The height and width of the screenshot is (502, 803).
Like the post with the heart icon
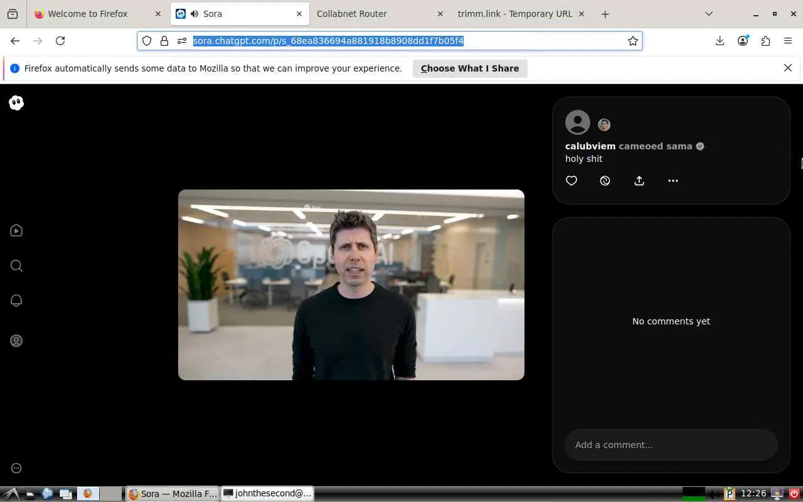[571, 181]
